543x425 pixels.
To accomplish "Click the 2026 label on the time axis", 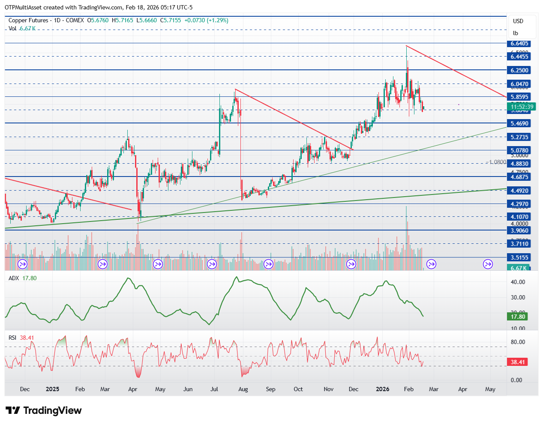I will tap(382, 389).
